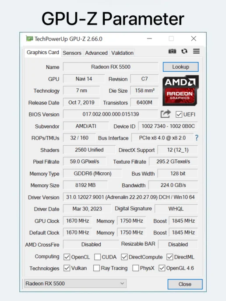This screenshot has height=301, width=226.
Task: Take a screenshot with the camera icon
Action: (172, 51)
